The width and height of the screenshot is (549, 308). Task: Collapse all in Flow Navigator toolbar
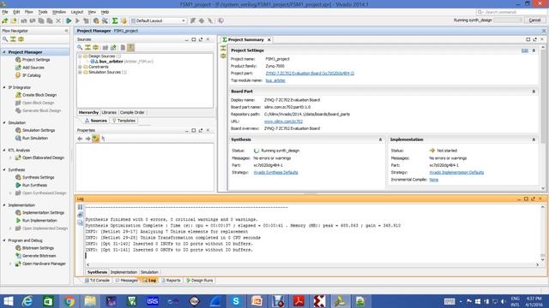pos(14,39)
